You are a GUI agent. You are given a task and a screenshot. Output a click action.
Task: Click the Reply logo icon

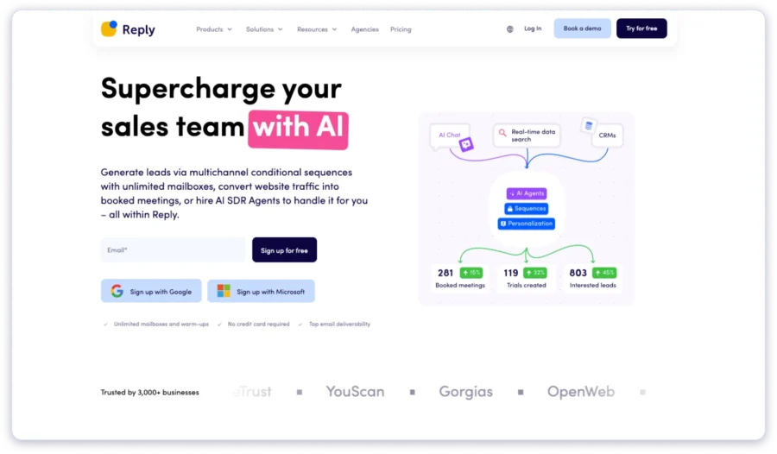click(x=109, y=29)
